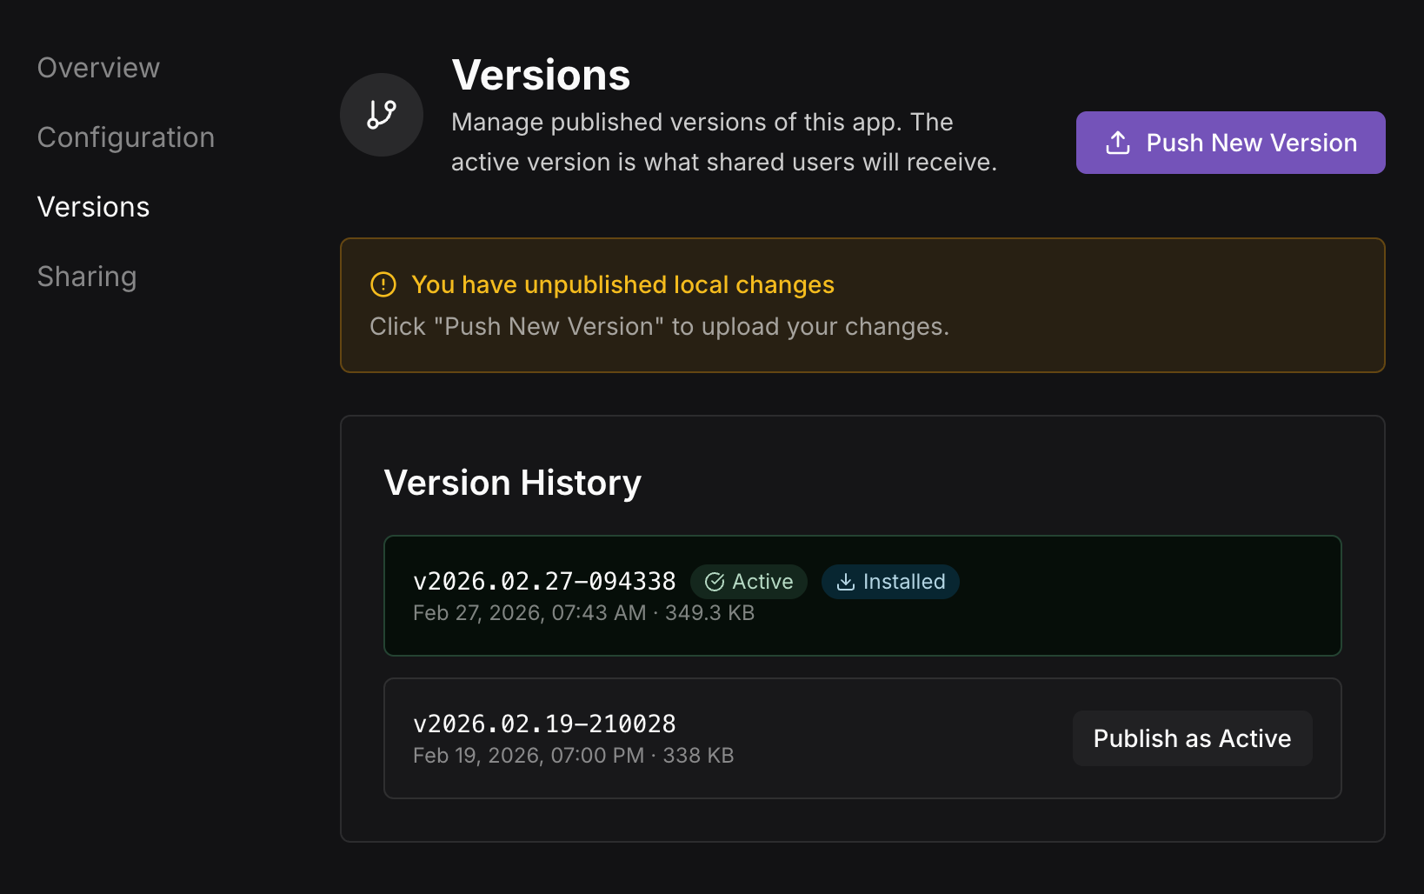Image resolution: width=1424 pixels, height=894 pixels.
Task: Publish v2026.02.19-210028 as the active version
Action: [1191, 738]
